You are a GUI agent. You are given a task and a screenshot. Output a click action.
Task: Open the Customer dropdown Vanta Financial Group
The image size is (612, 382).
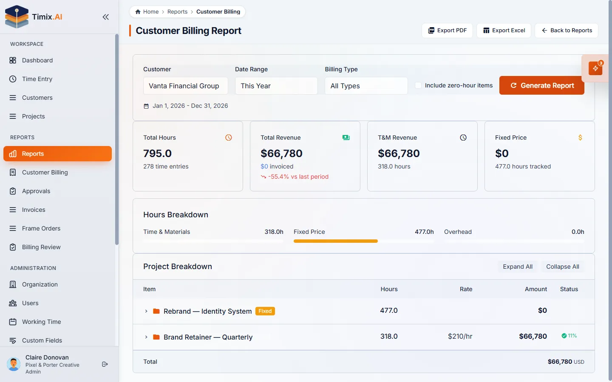186,86
